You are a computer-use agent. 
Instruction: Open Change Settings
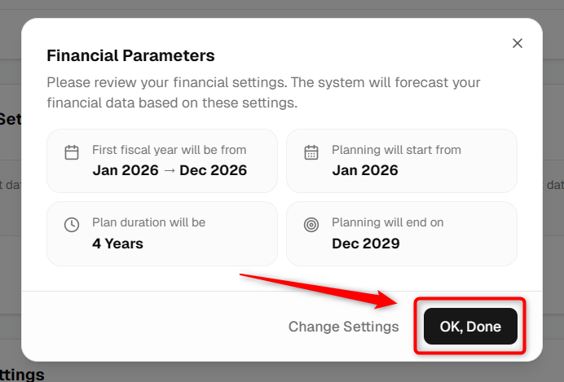pyautogui.click(x=343, y=327)
